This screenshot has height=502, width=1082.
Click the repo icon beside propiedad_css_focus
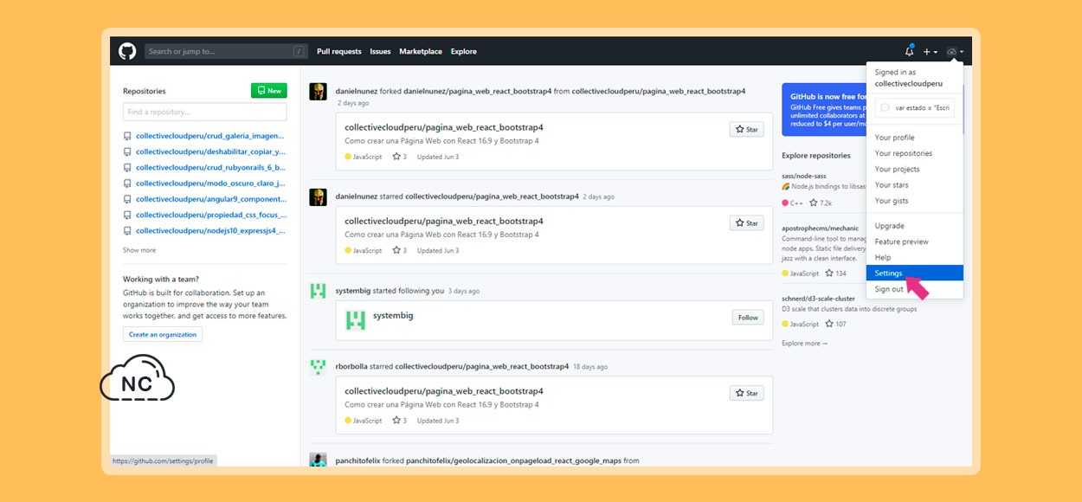coord(127,216)
